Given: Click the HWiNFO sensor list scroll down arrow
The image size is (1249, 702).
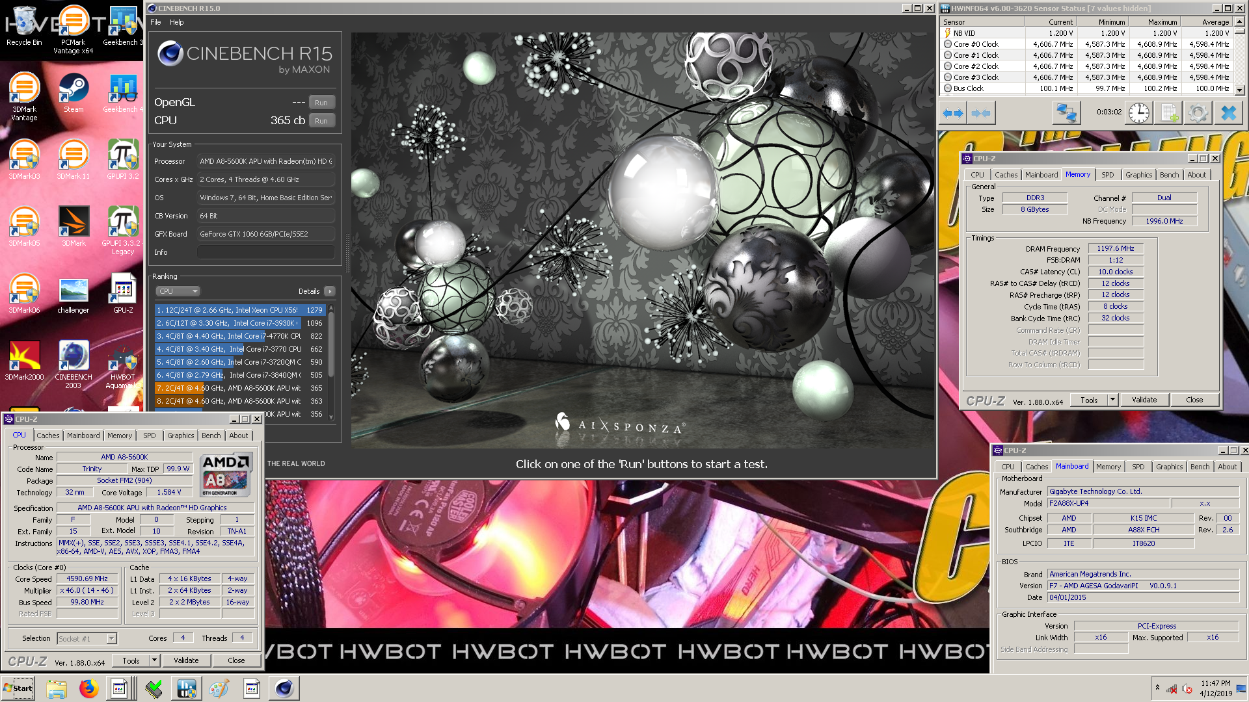Looking at the screenshot, I should 1239,90.
